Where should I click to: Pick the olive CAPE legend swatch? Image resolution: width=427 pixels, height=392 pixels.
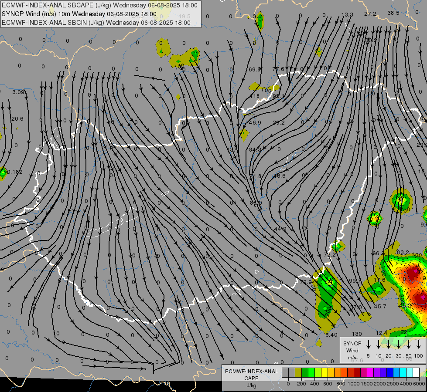pos(298,372)
